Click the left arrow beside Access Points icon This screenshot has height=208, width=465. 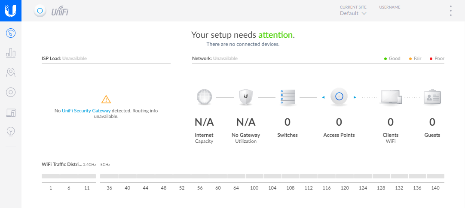(323, 97)
